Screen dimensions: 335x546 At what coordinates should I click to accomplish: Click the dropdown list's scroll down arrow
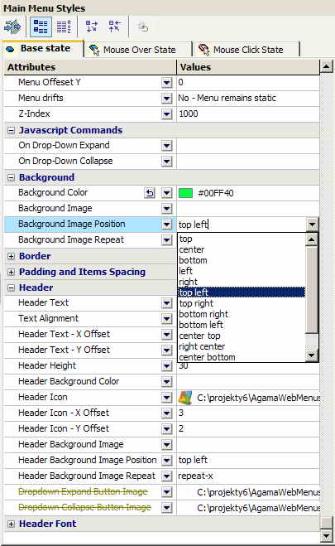click(x=311, y=355)
